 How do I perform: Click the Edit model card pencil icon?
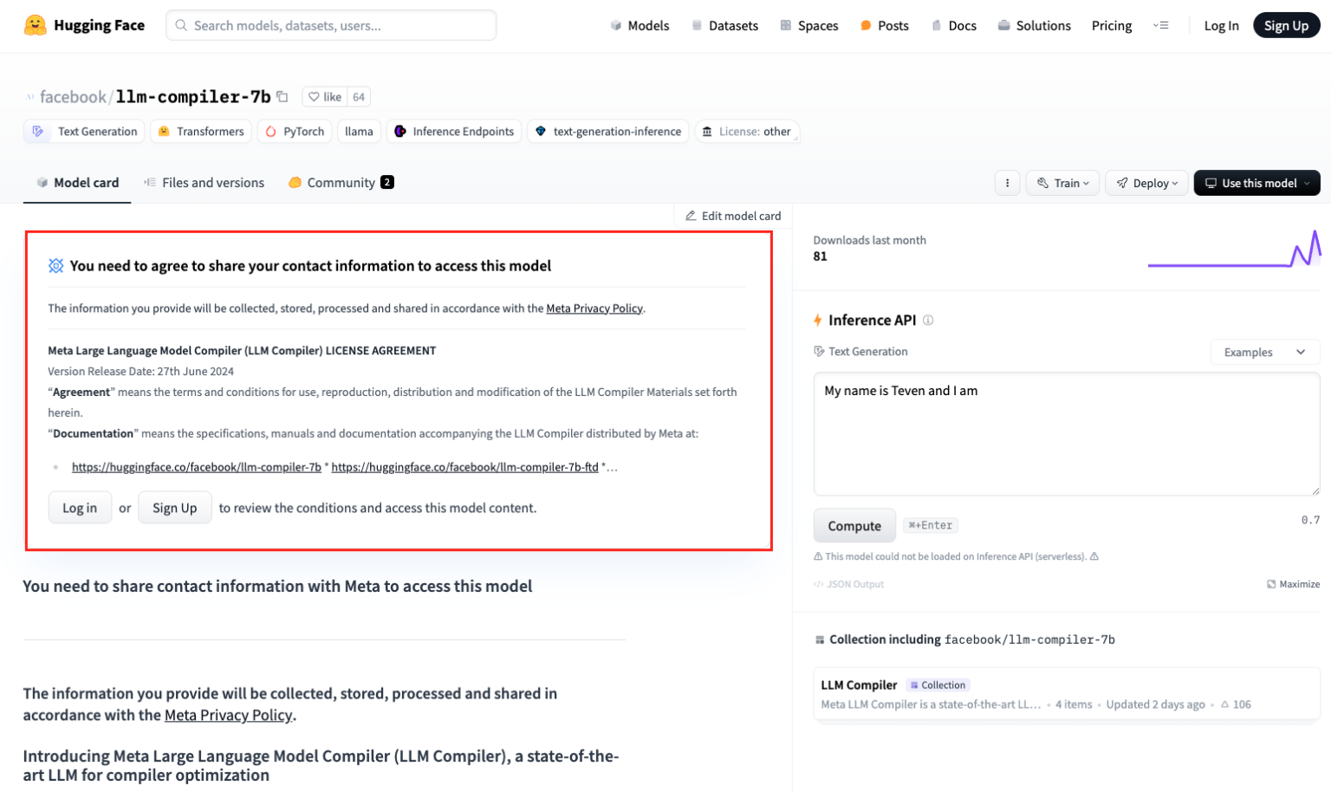pyautogui.click(x=691, y=215)
